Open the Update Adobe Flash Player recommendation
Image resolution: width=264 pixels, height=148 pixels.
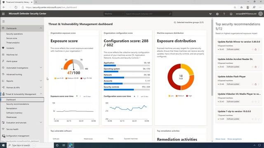(x=231, y=76)
